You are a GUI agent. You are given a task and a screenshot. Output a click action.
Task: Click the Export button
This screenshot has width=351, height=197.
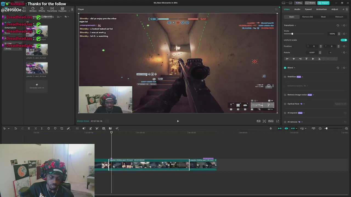tap(323, 3)
